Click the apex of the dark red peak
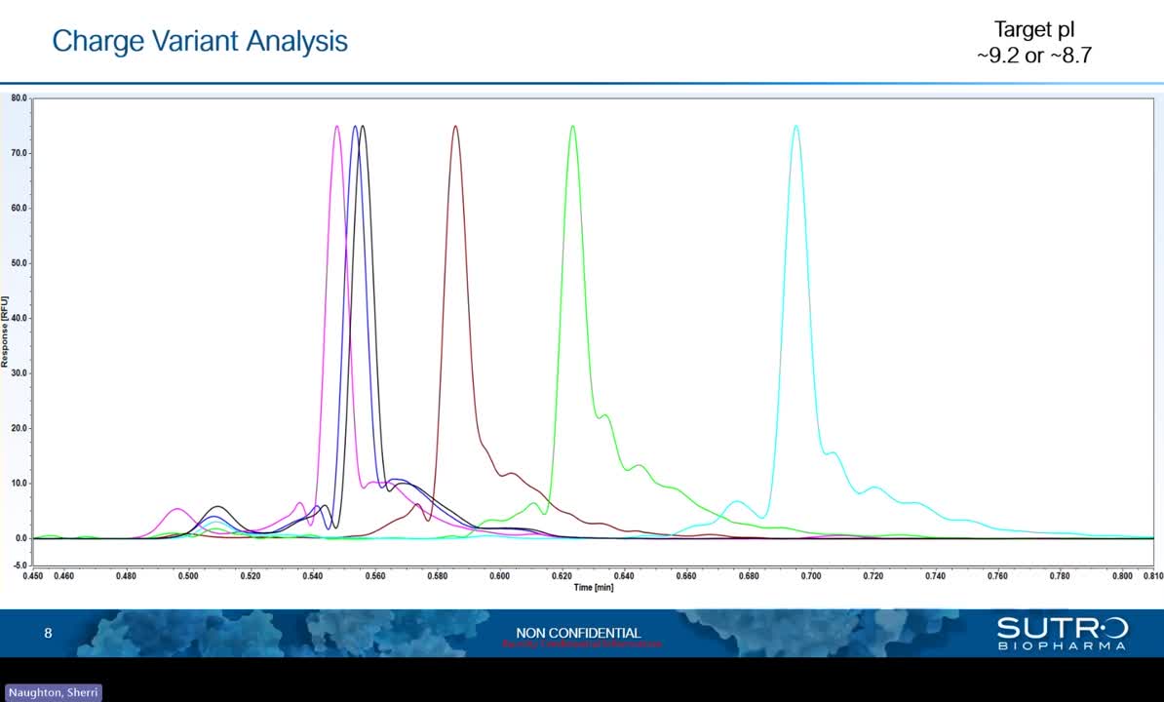 click(x=456, y=126)
